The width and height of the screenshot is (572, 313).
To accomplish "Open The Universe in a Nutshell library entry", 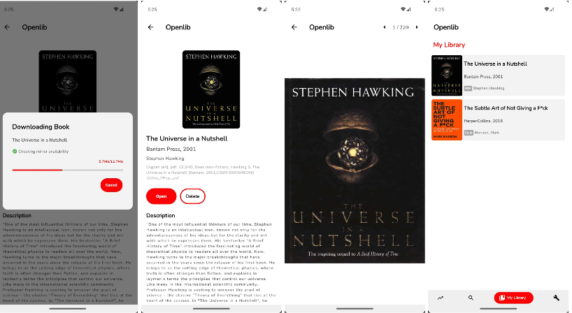I will coord(498,75).
